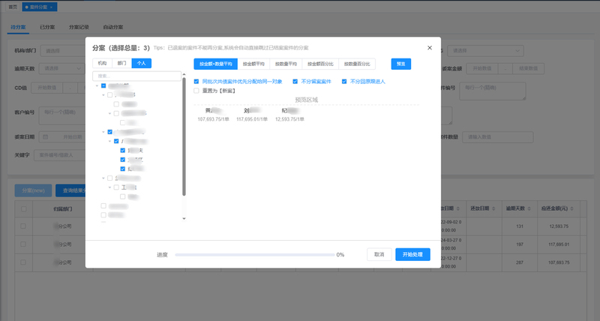Close the 分案 dialog with X icon
Screen dimensions: 600x321
(429, 48)
